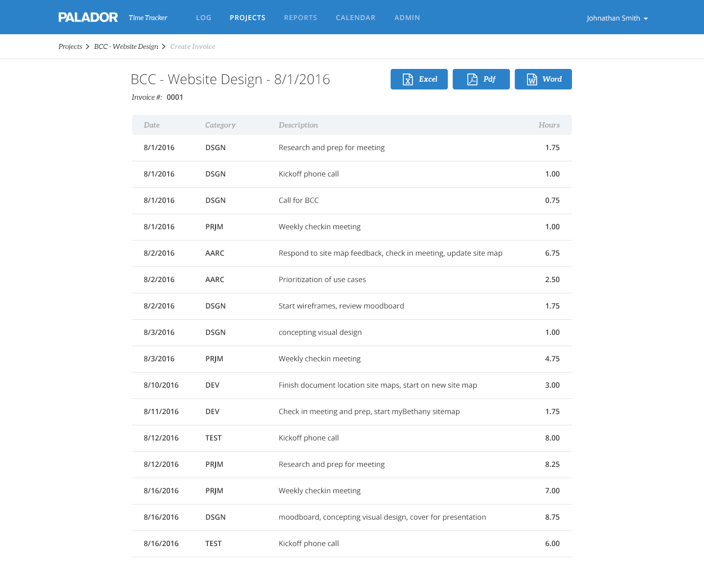The height and width of the screenshot is (570, 704).
Task: Click invoice number 0001
Action: pyautogui.click(x=175, y=97)
